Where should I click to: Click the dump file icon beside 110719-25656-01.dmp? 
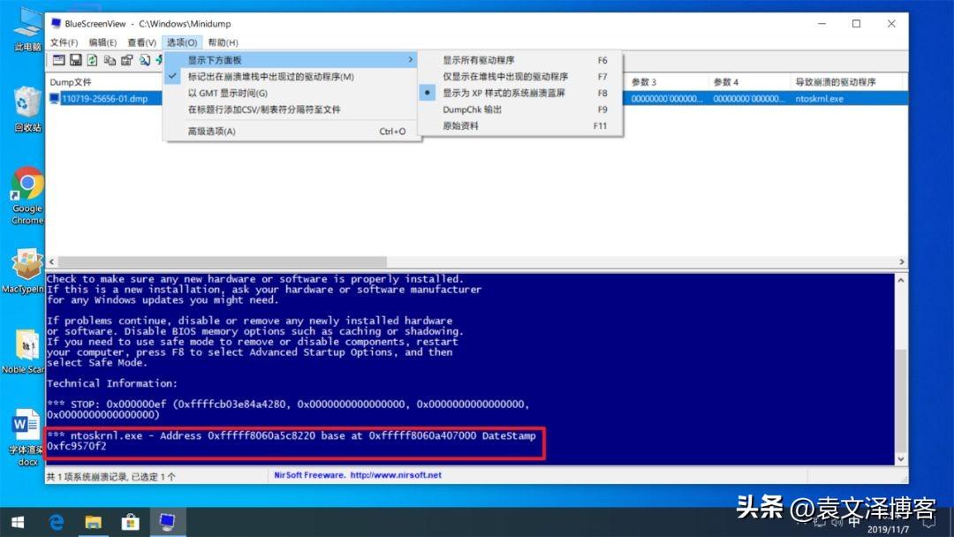coord(54,99)
